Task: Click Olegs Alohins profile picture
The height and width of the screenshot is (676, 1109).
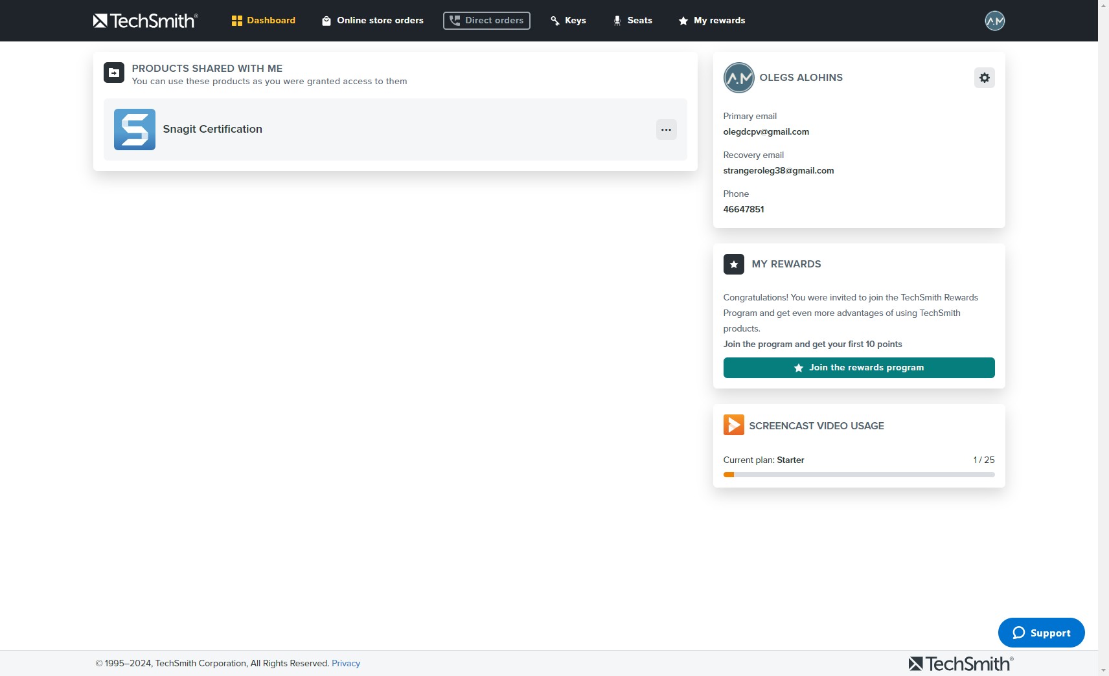Action: coord(738,78)
